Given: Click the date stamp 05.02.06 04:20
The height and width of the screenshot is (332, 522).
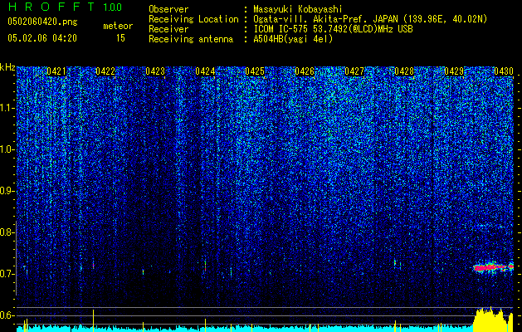Looking at the screenshot, I should [x=42, y=38].
